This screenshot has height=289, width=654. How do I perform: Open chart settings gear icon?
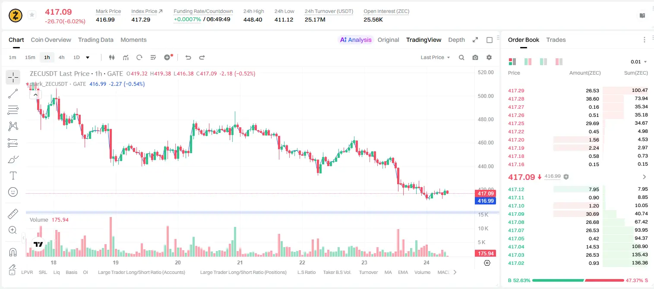[489, 57]
